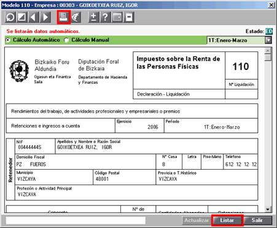The height and width of the screenshot is (228, 277).
Task: Open the period dropdown arrow
Action: (268, 40)
